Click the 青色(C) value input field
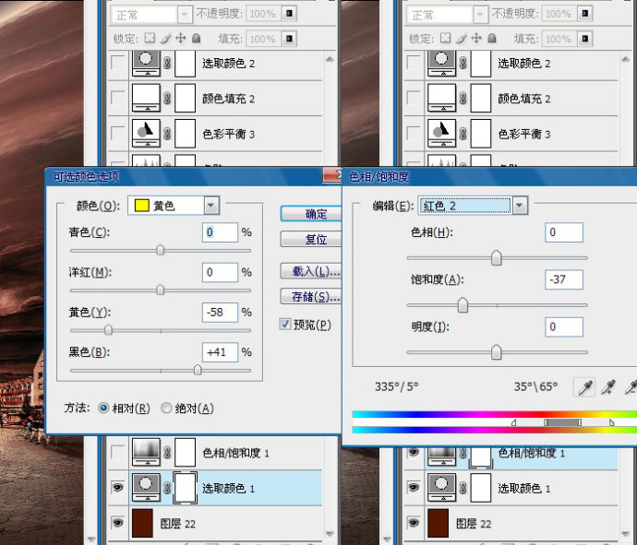This screenshot has height=545, width=637. 220,232
